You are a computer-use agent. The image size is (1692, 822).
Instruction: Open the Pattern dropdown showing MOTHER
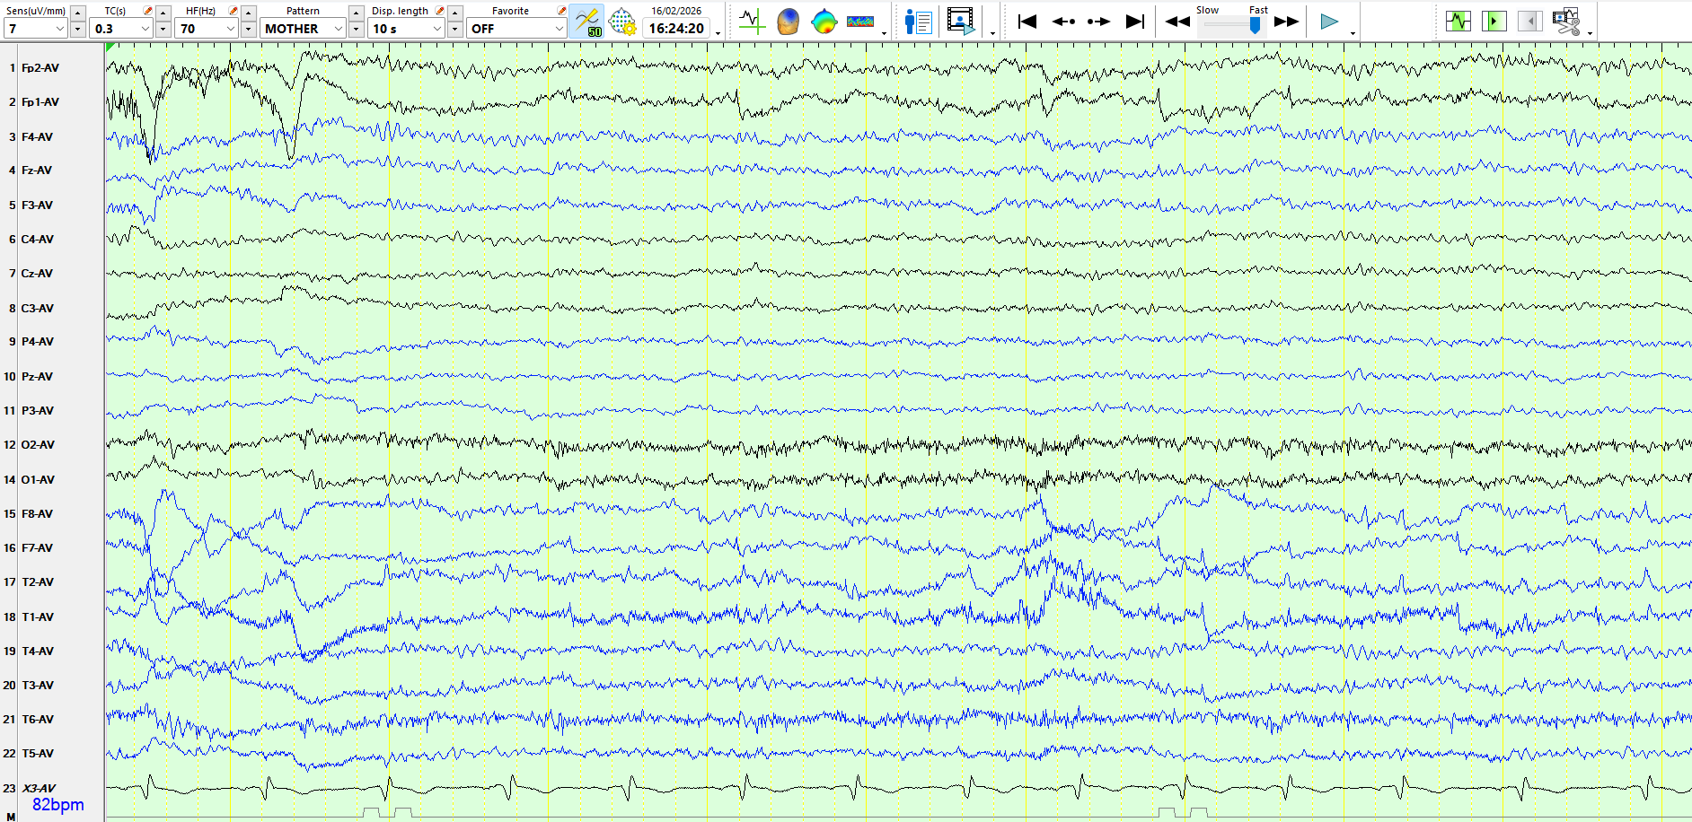point(304,29)
